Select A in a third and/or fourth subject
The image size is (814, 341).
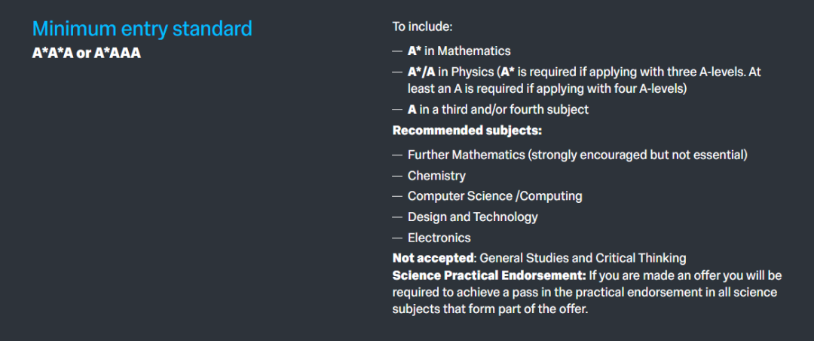[x=498, y=109]
